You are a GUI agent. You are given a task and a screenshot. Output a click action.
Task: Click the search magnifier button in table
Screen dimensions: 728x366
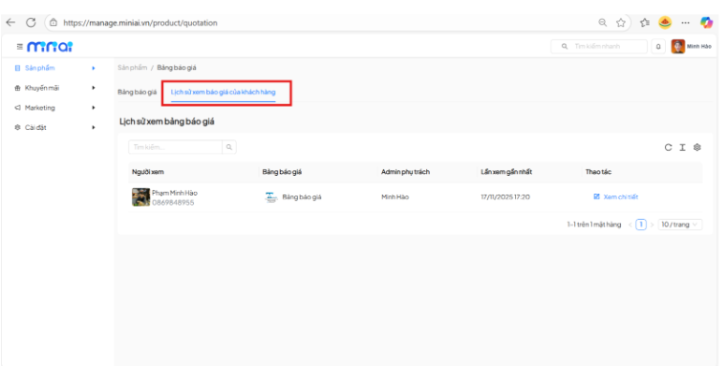tap(229, 147)
